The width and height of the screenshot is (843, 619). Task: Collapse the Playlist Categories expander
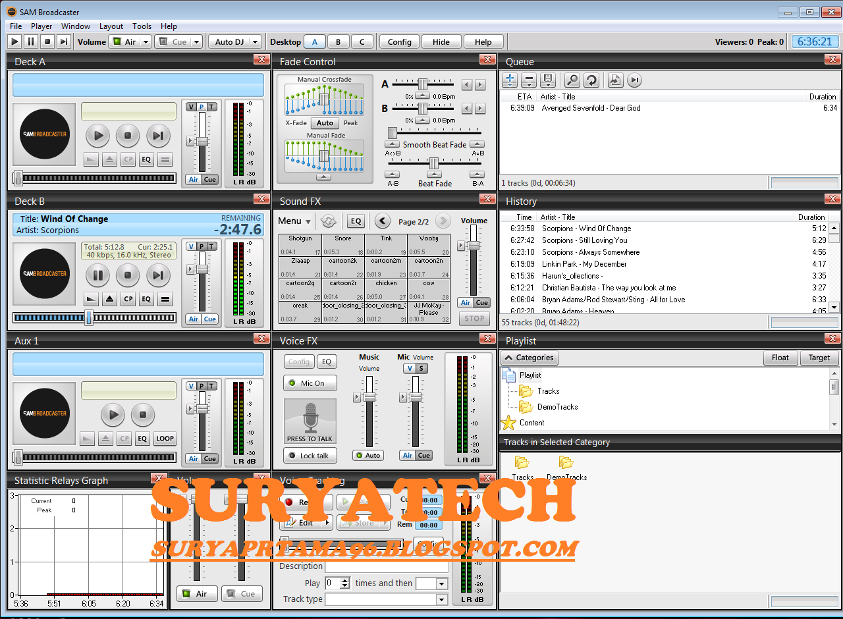click(530, 358)
